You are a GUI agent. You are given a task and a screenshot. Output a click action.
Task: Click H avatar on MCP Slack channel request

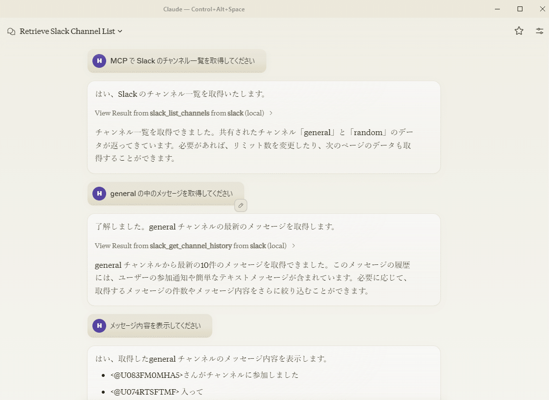coord(99,61)
